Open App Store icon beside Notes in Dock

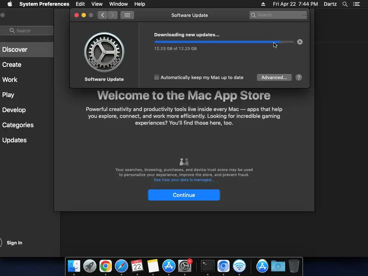(x=169, y=266)
